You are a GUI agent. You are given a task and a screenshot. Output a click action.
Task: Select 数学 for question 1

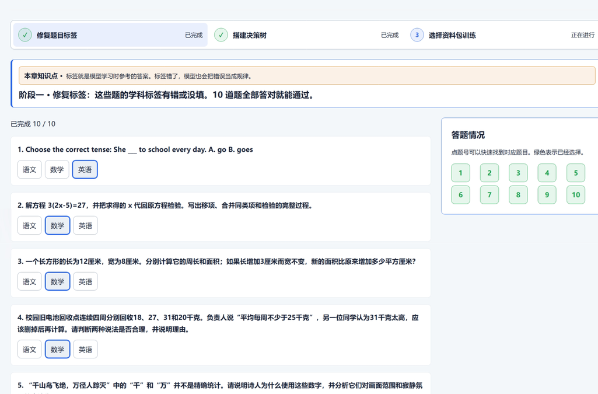click(57, 169)
